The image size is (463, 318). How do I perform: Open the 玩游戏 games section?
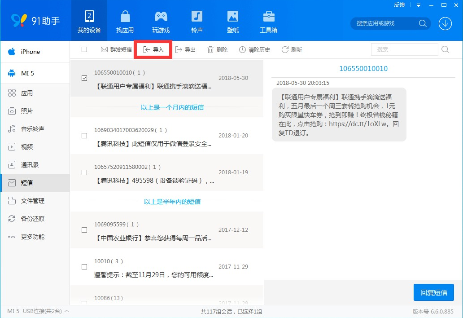point(161,21)
